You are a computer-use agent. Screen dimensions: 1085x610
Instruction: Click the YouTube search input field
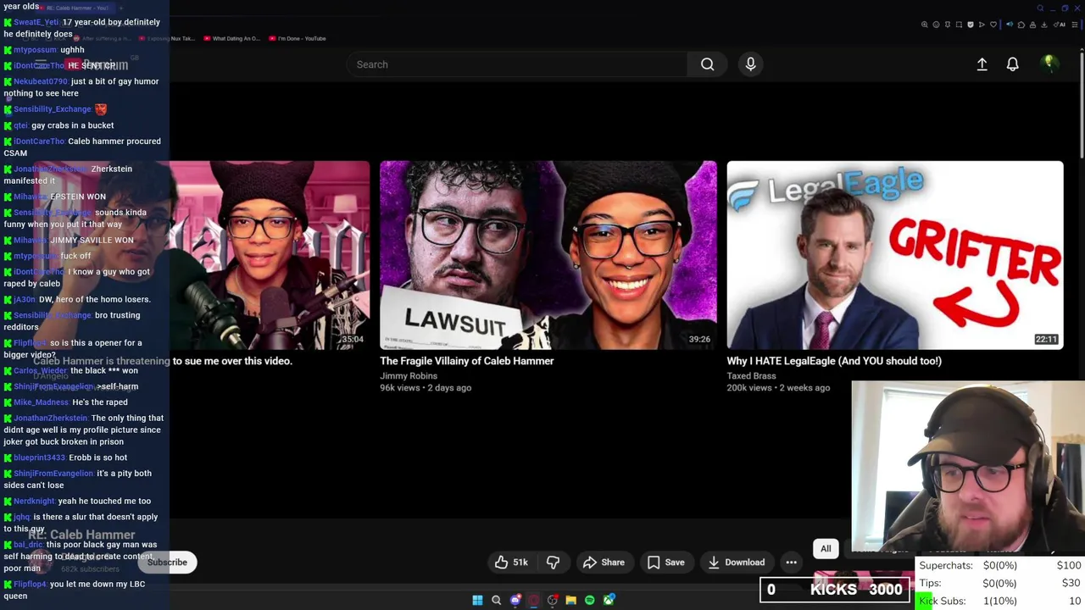tap(517, 64)
